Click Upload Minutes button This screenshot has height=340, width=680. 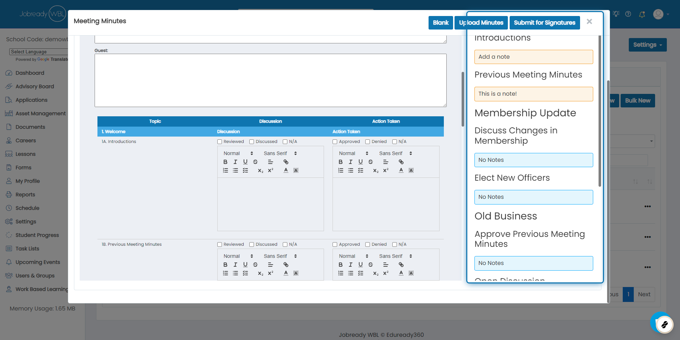click(x=481, y=23)
